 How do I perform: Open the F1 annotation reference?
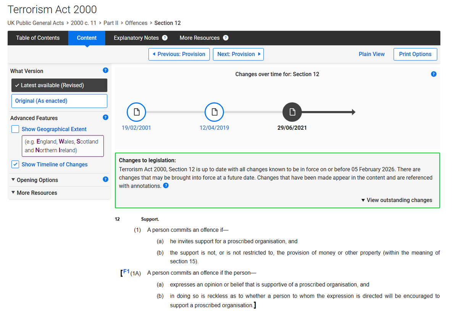click(x=126, y=272)
